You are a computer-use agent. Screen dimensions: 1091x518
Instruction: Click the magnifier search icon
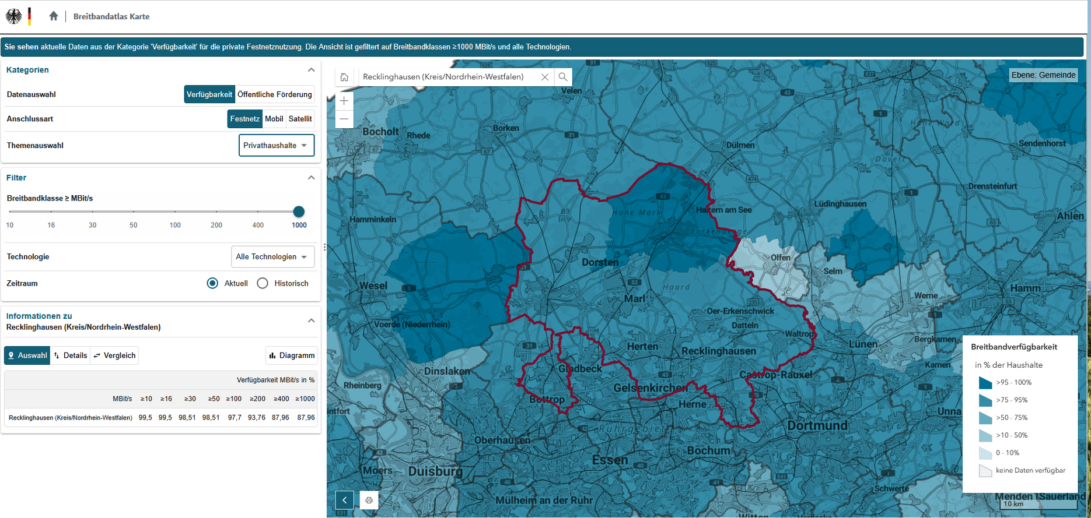[x=563, y=77]
